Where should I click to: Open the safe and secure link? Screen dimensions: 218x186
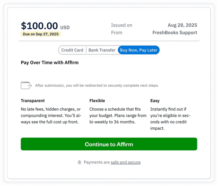[125, 162]
